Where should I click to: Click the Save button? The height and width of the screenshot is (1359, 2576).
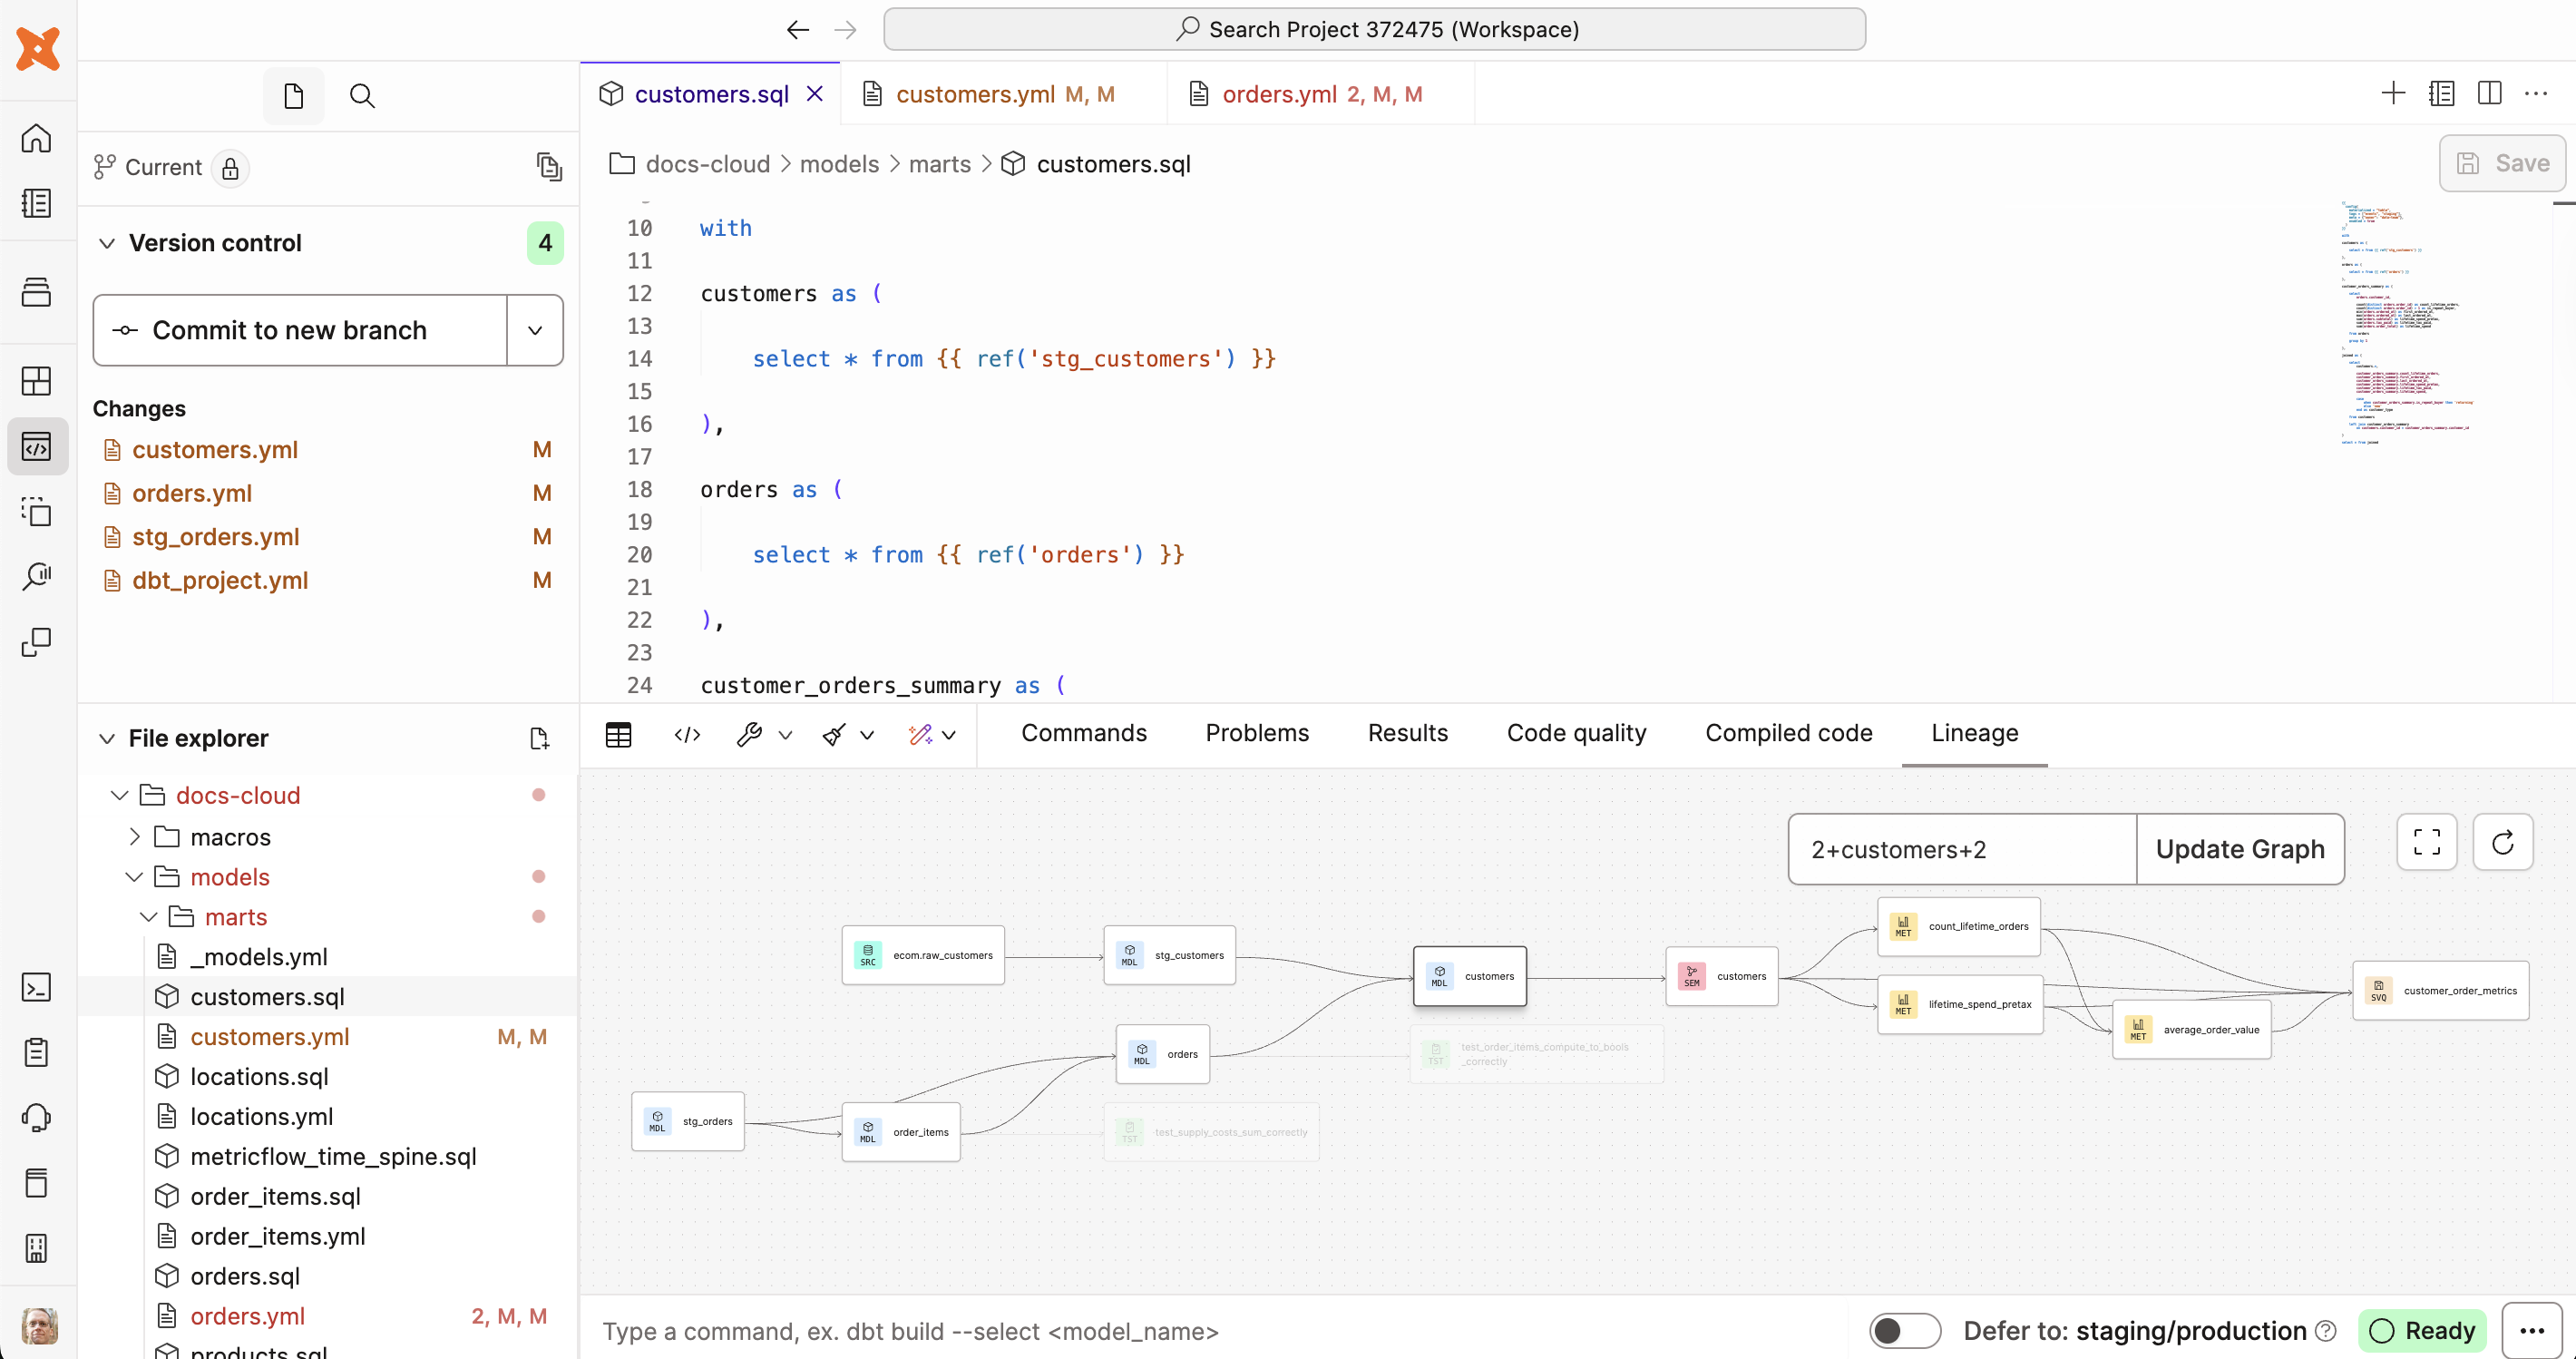(x=2502, y=163)
